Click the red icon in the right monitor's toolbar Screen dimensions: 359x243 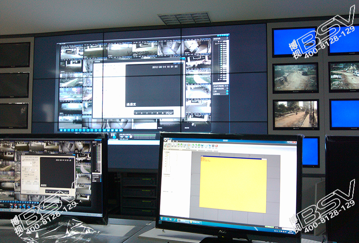(217, 146)
